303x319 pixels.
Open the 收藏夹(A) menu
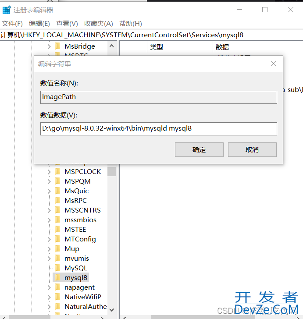point(99,24)
